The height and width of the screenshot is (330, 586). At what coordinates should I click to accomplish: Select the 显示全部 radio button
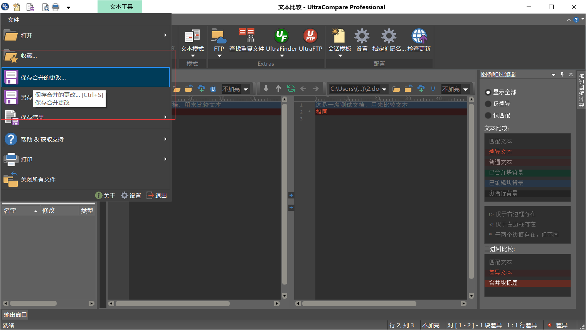tap(488, 92)
